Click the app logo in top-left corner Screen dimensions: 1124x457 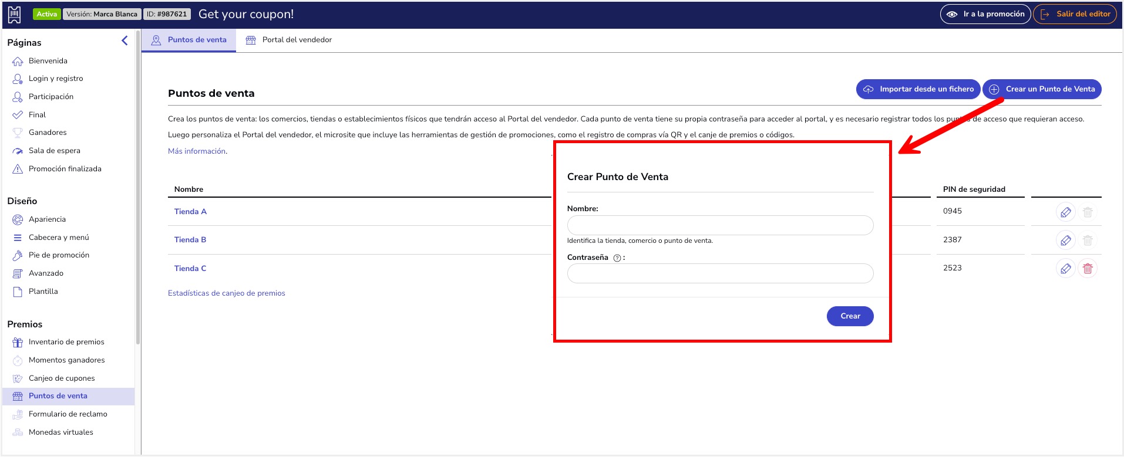(x=15, y=14)
